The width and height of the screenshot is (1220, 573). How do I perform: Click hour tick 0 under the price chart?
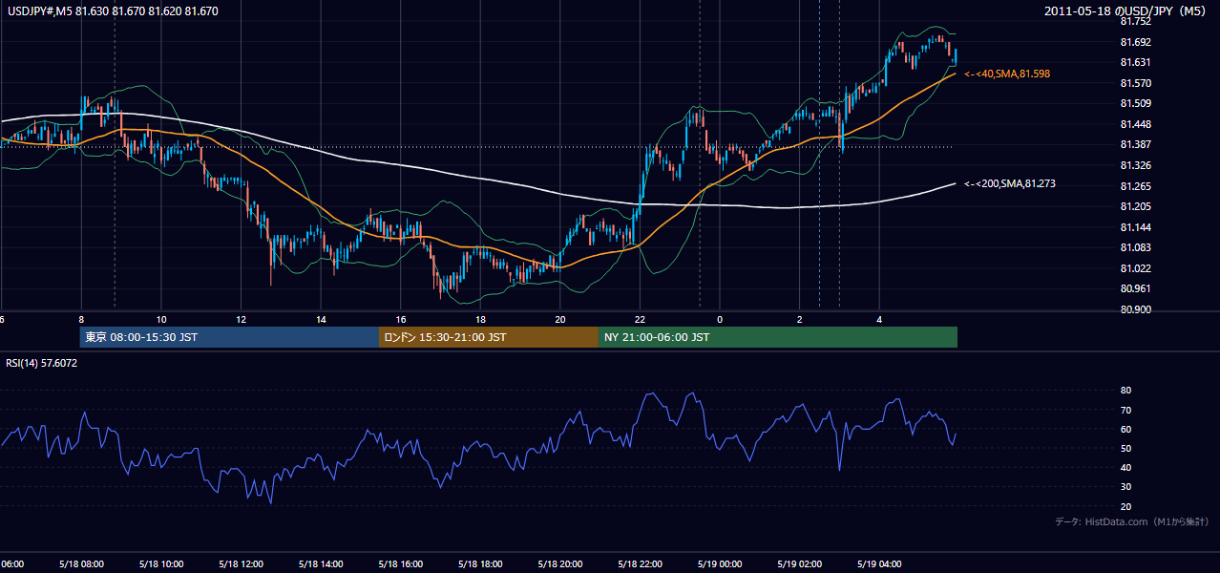point(721,320)
